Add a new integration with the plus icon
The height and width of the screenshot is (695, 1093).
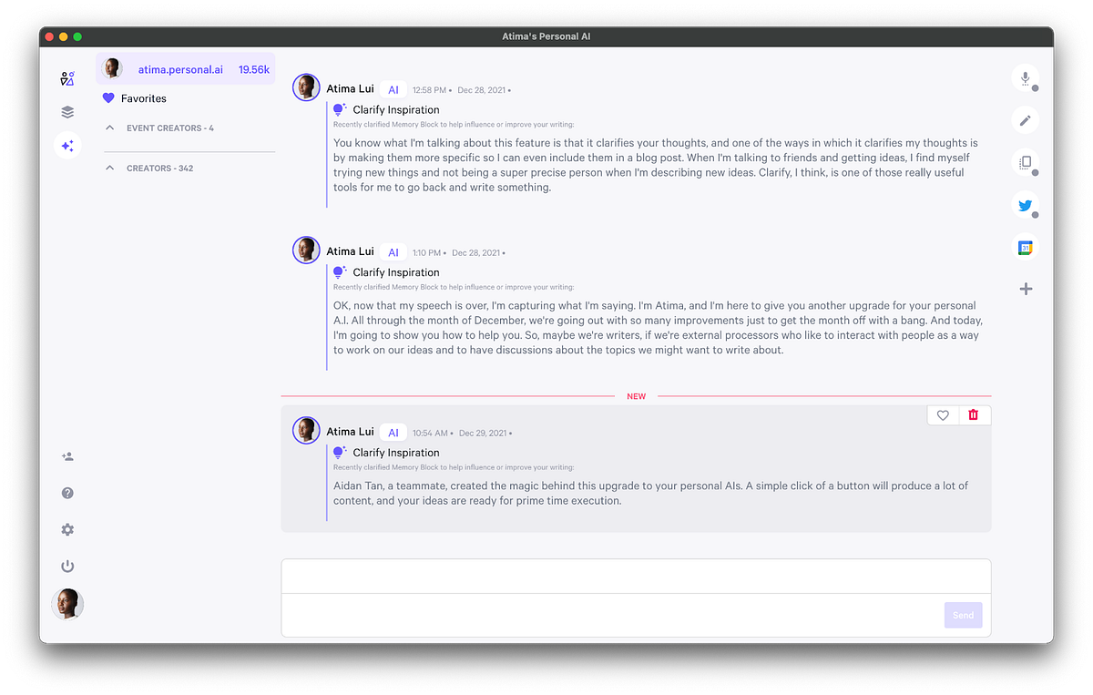[1026, 288]
